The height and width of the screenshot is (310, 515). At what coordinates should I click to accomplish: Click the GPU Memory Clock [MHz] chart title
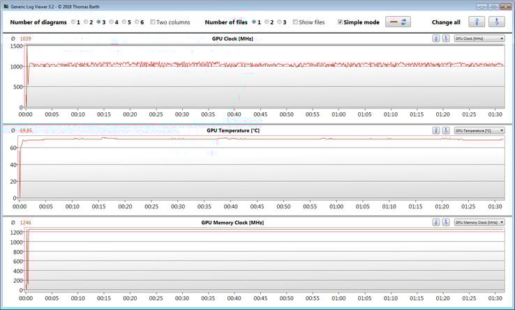click(232, 223)
